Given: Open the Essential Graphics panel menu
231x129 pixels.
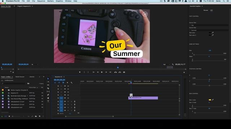Looking at the screenshot, I should pyautogui.click(x=202, y=6).
